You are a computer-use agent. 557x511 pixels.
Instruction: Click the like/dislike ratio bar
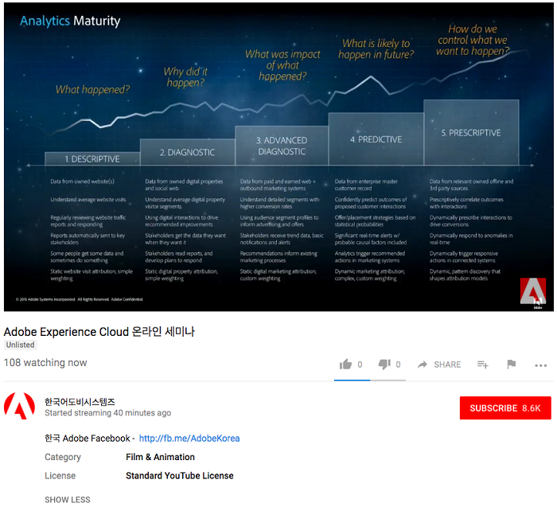point(370,380)
